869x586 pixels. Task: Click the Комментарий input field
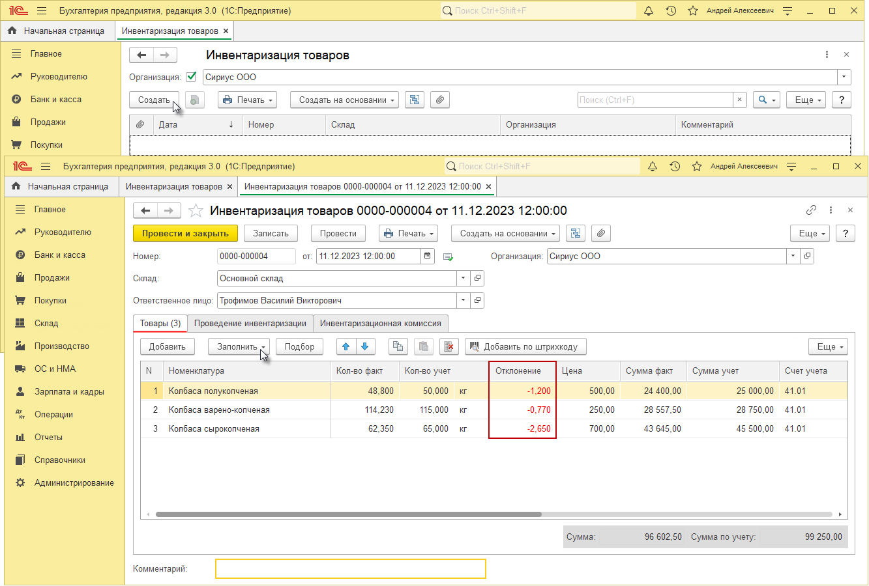click(x=351, y=568)
